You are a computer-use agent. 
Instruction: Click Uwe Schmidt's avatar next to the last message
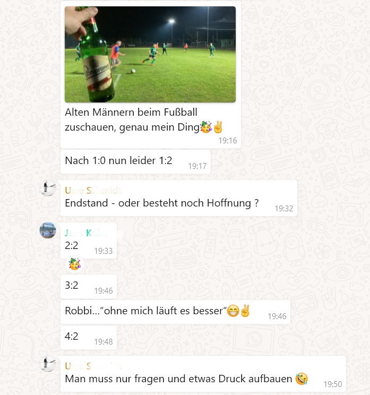[x=48, y=364]
